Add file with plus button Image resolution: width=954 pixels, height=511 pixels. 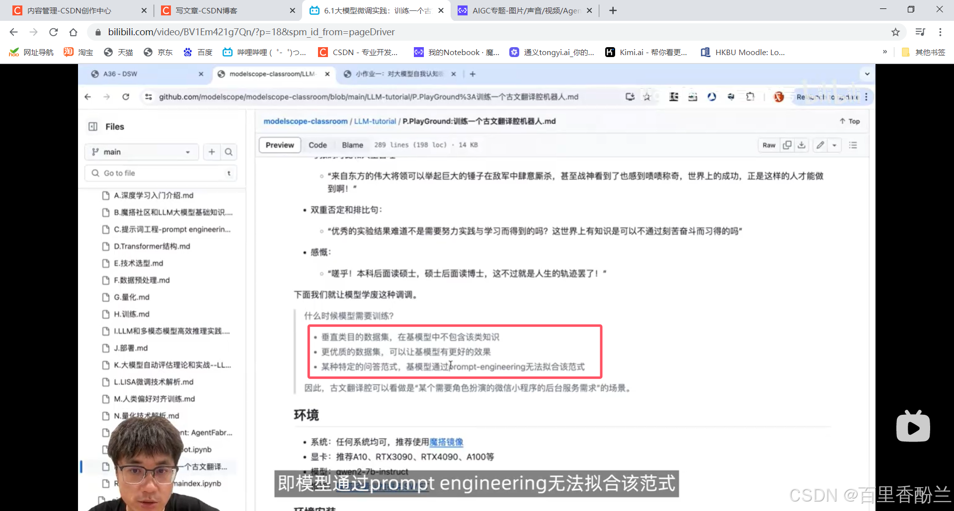coord(212,152)
